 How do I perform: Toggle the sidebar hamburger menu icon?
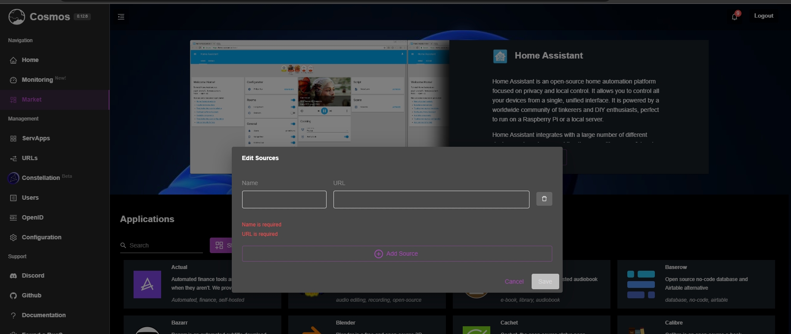(x=121, y=17)
